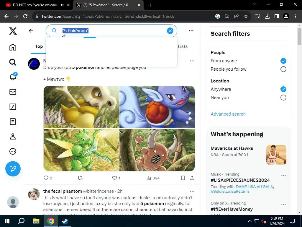302x227 pixels.
Task: Go to Home in X sidebar
Action: [13, 47]
